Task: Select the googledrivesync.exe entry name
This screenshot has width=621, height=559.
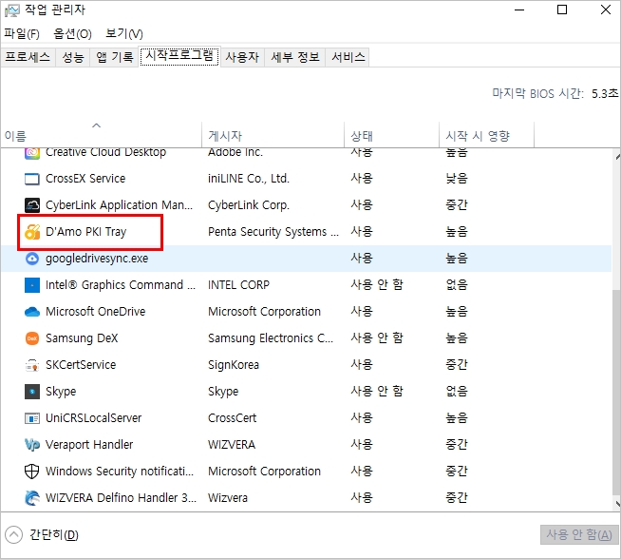Action: click(97, 259)
